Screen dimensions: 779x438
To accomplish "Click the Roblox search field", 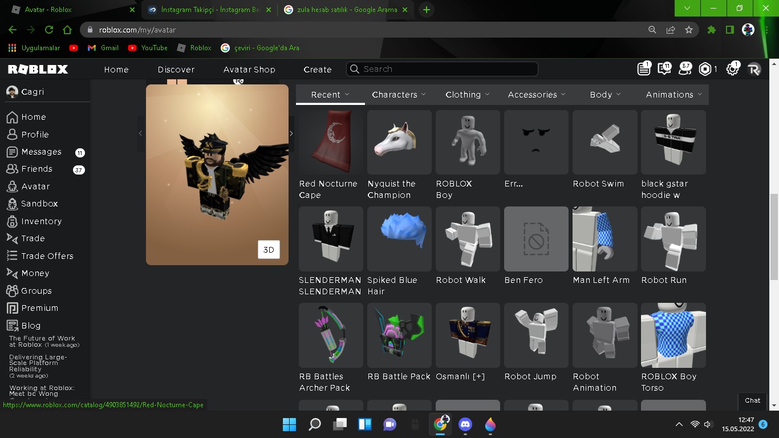I will point(442,69).
